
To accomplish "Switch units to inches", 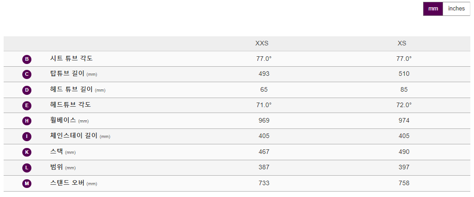I will (456, 9).
